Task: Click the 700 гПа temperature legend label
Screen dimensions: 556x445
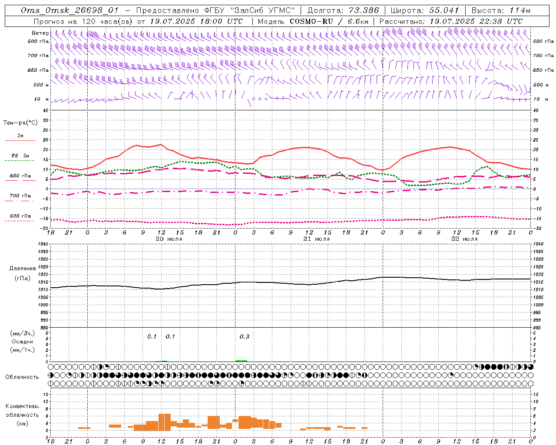Action: point(20,196)
